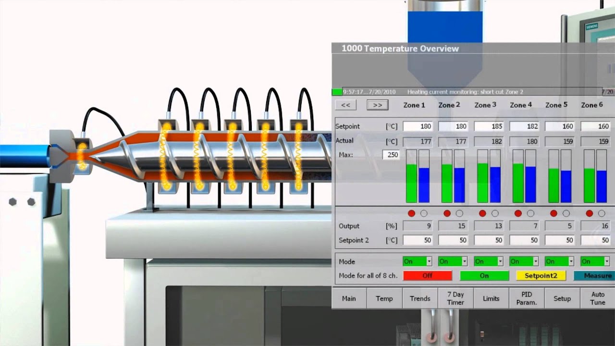Open the Limits screen tab
The image size is (615, 346).
click(491, 298)
